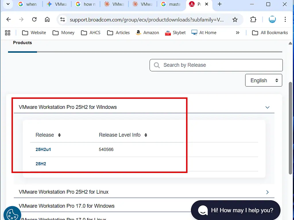294x220 pixels.
Task: Navigate back using the back arrow
Action: coord(8,19)
